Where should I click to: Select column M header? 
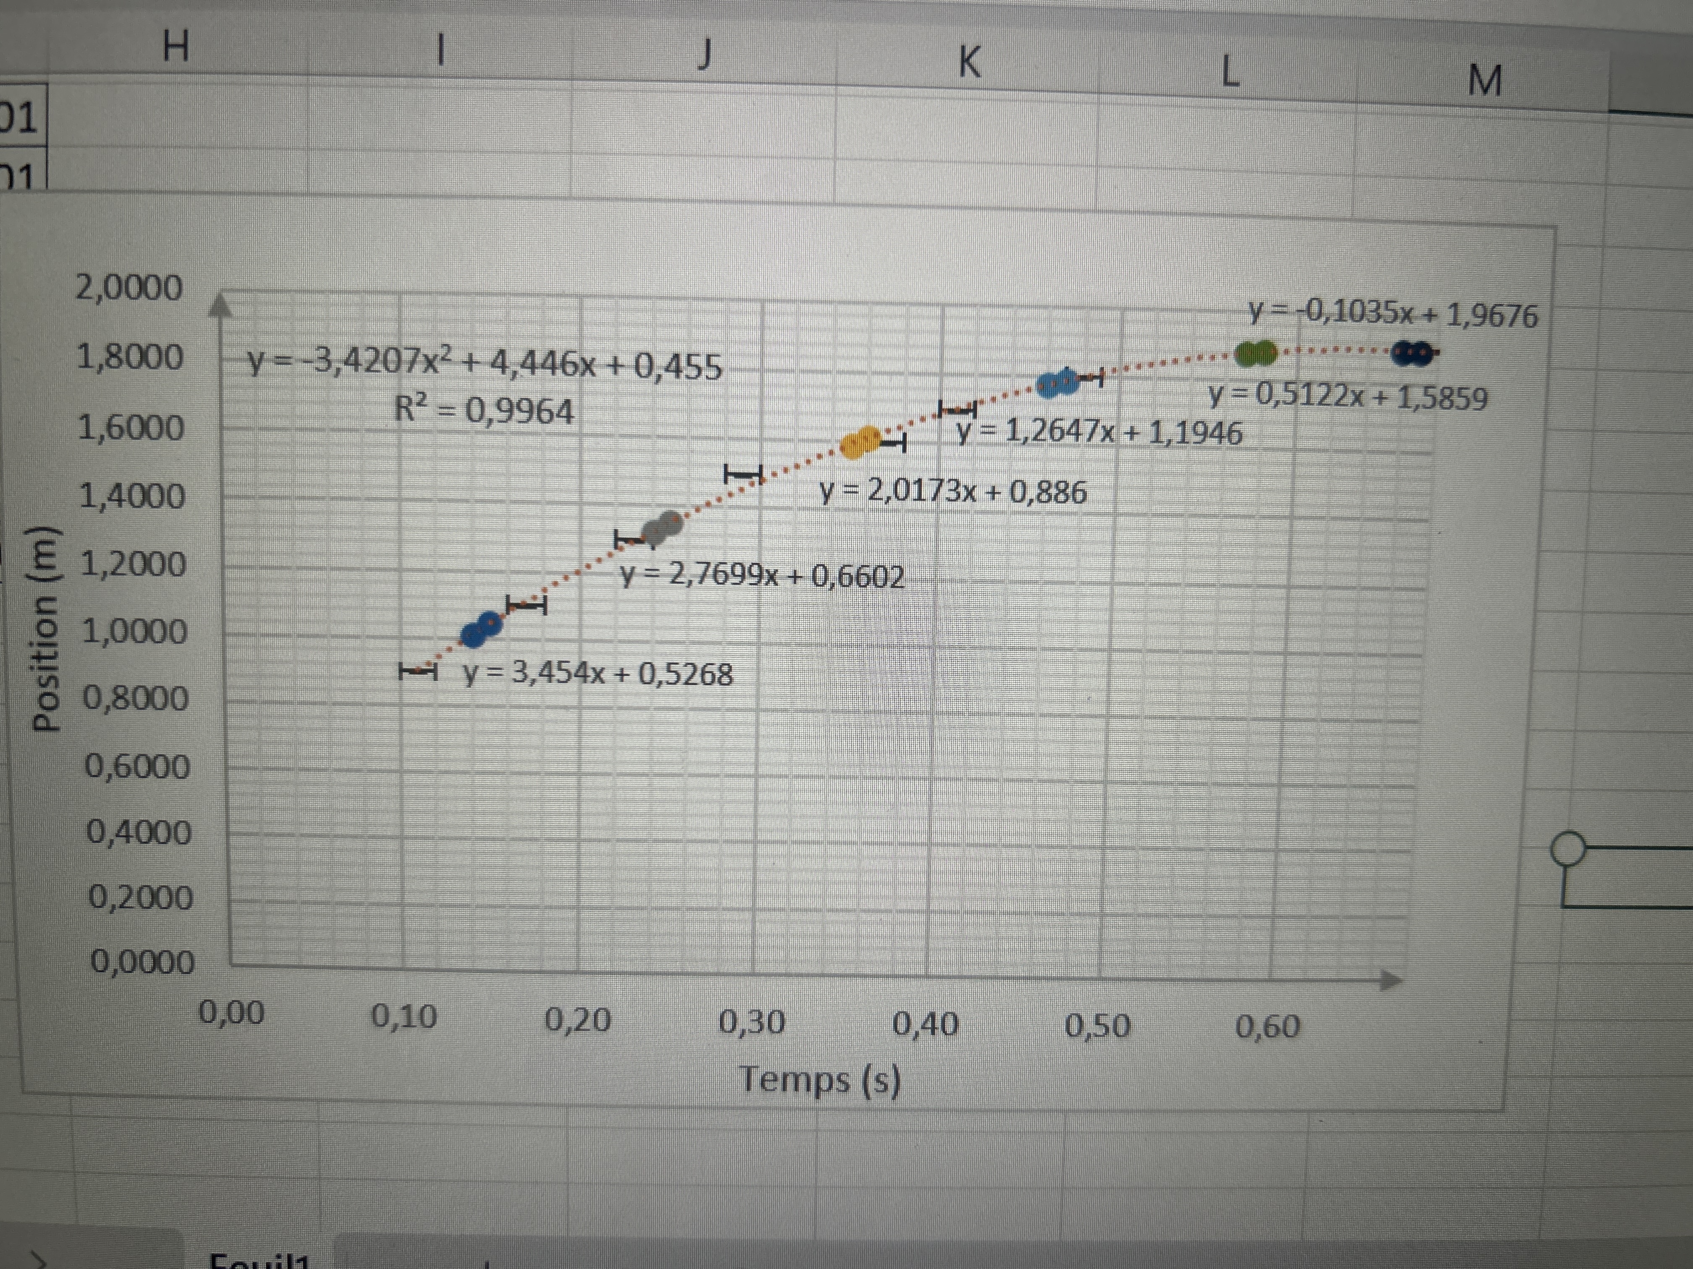[1485, 80]
